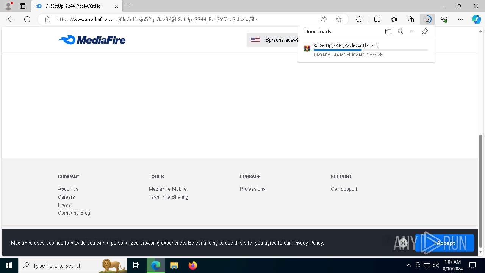Click the address bar URL
The width and height of the screenshot is (485, 273).
point(156,19)
